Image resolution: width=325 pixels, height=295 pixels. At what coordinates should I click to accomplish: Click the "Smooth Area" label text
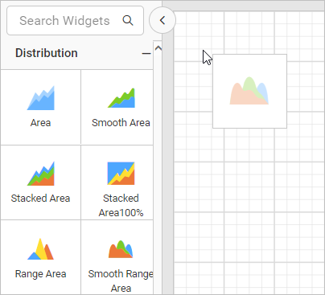121,123
